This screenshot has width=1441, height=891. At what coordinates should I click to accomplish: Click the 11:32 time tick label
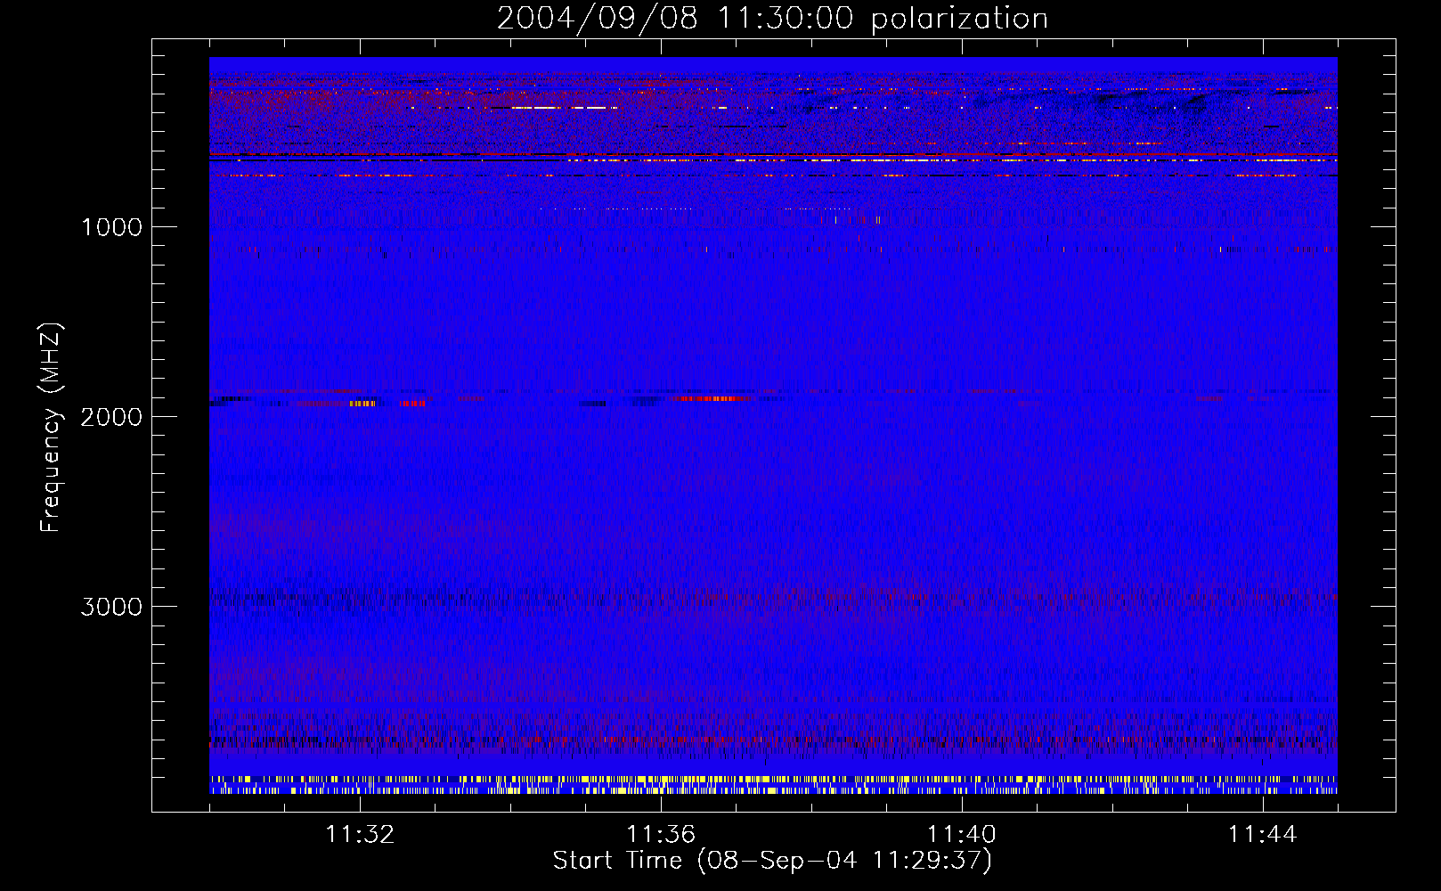coord(360,835)
